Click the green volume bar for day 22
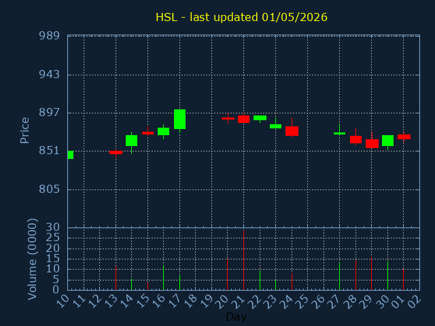This screenshot has height=326, width=435. 260,280
